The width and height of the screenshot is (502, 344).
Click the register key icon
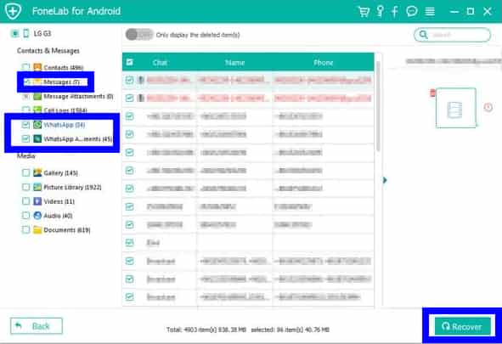pyautogui.click(x=380, y=11)
